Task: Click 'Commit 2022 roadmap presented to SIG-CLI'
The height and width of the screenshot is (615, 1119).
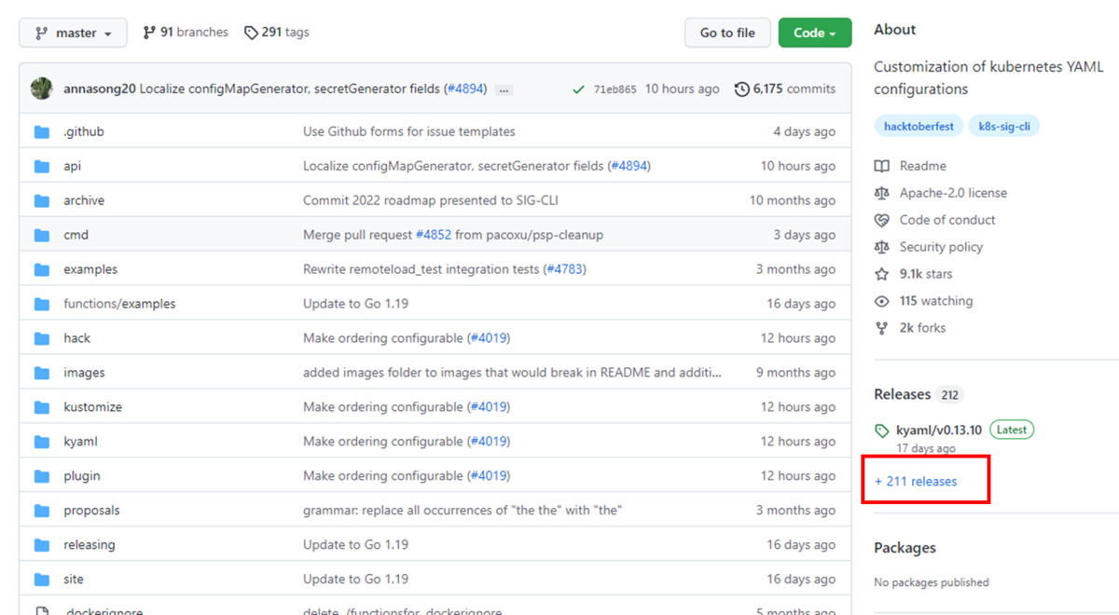Action: pyautogui.click(x=431, y=200)
